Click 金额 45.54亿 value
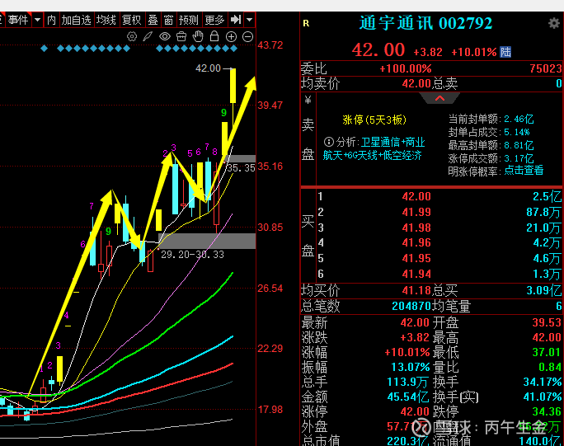Image resolution: width=564 pixels, height=446 pixels. tap(408, 397)
